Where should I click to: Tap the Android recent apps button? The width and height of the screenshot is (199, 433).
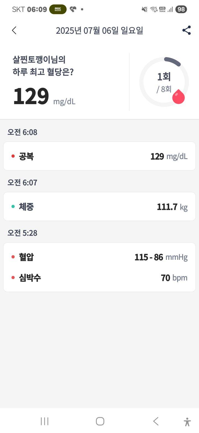click(x=44, y=421)
